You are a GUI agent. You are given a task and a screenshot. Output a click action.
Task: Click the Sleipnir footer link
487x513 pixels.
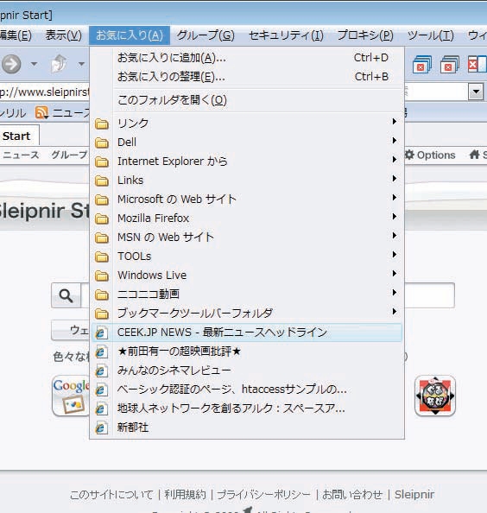pyautogui.click(x=414, y=494)
